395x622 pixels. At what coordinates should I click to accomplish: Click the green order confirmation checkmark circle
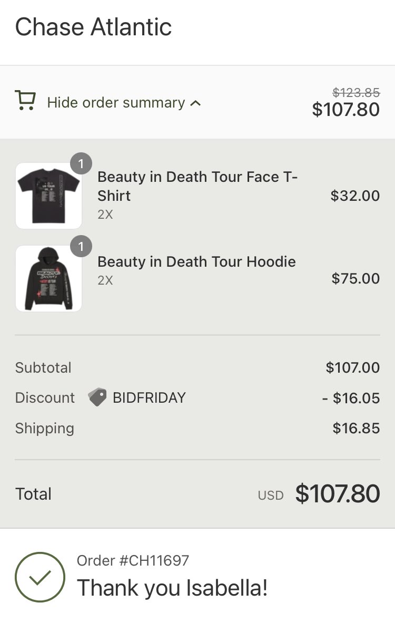click(39, 577)
